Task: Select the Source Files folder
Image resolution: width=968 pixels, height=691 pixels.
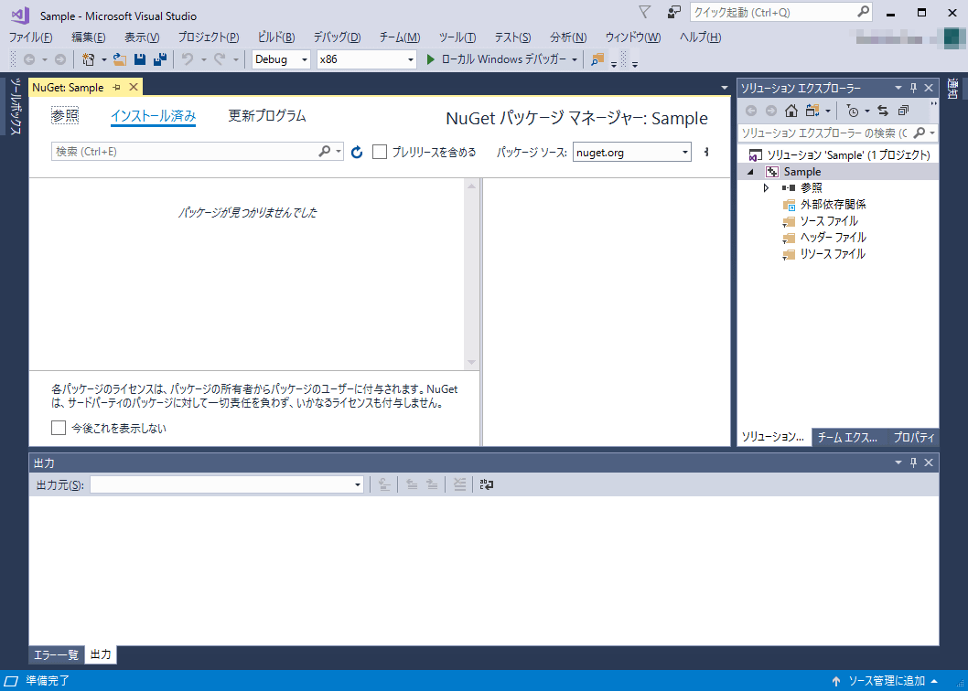Action: coord(829,221)
